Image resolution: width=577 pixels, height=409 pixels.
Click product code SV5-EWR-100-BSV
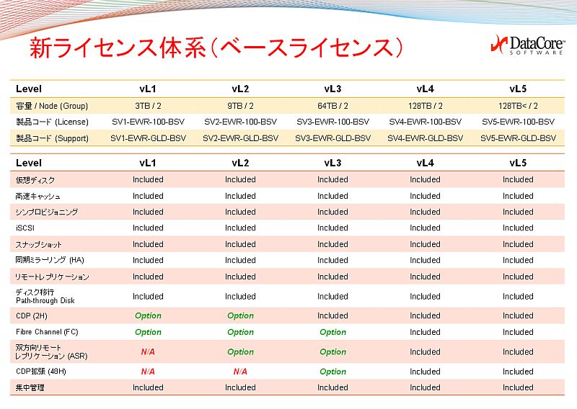(518, 122)
